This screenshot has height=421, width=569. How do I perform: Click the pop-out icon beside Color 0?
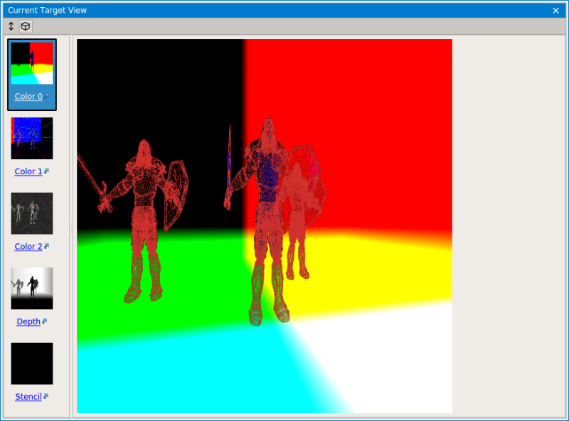tap(46, 96)
